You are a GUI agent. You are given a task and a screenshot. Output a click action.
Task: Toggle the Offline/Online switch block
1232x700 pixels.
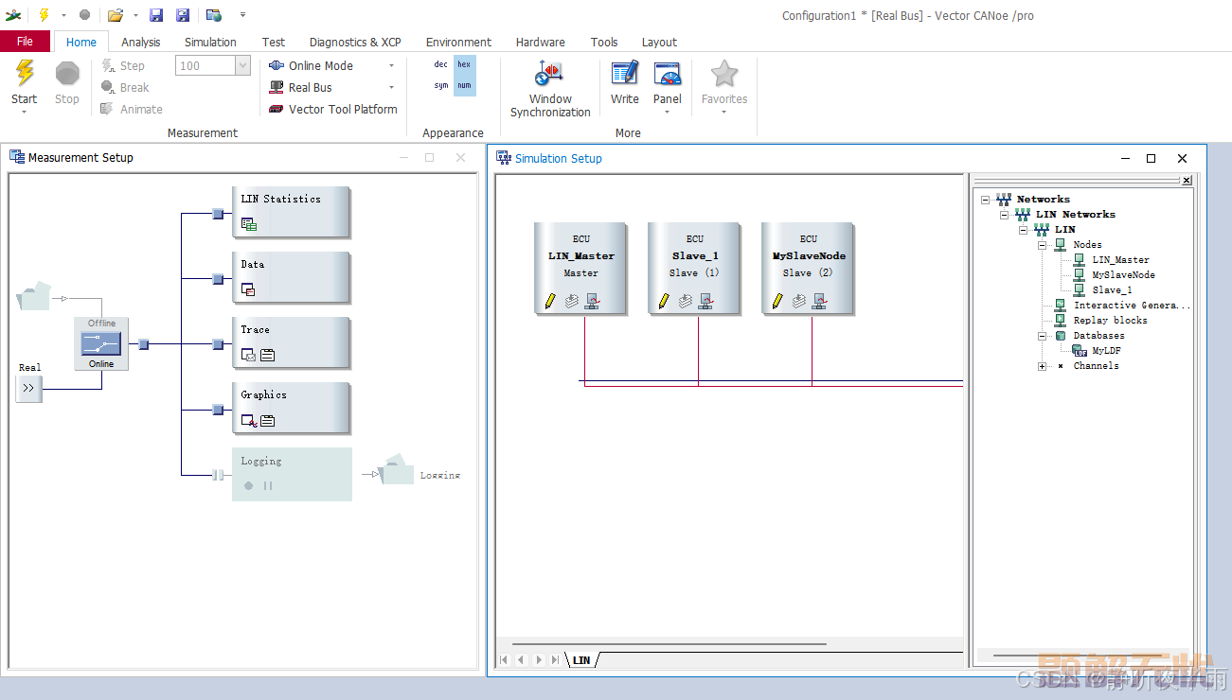[x=101, y=344]
